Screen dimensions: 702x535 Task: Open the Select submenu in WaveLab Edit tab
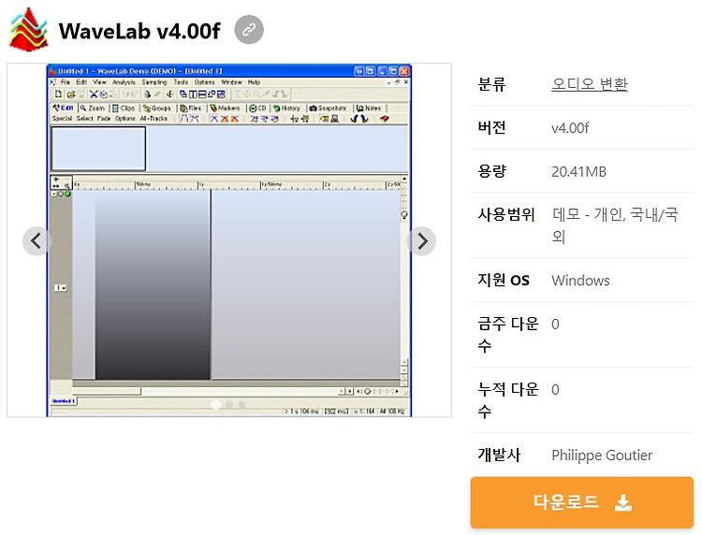tap(84, 119)
